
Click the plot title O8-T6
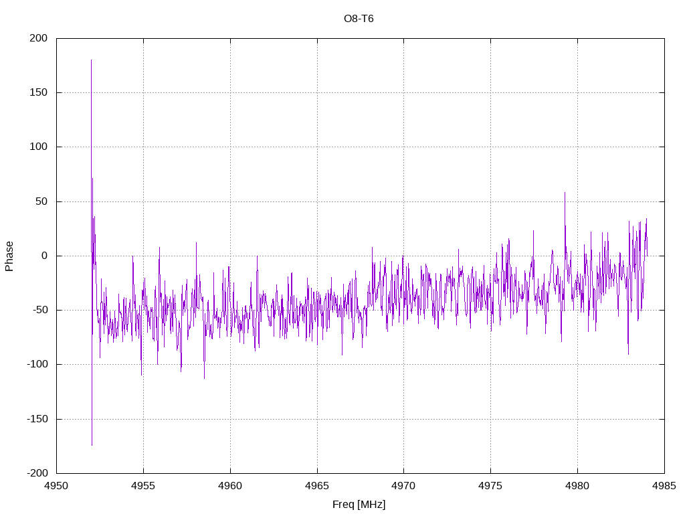(x=359, y=19)
